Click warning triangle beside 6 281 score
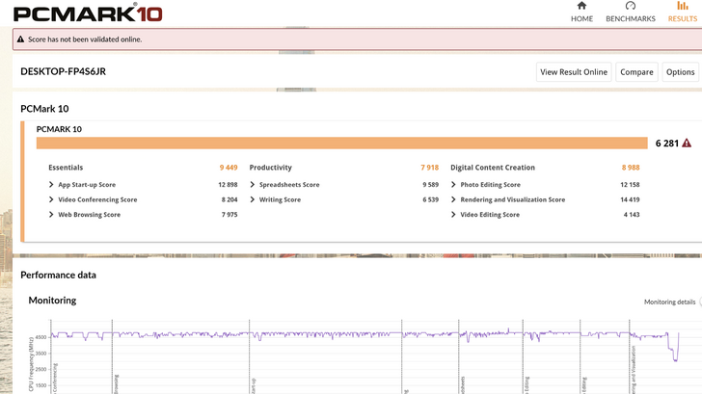This screenshot has height=394, width=702. pyautogui.click(x=687, y=143)
